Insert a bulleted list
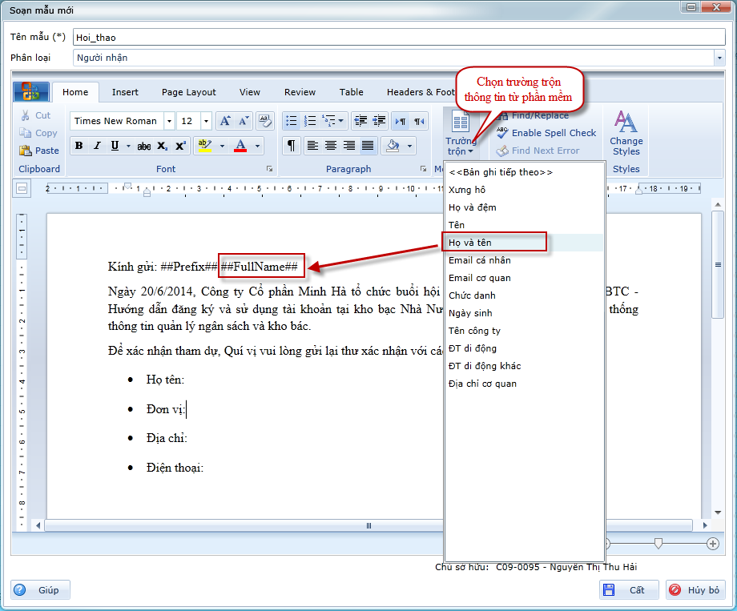737x611 pixels. pos(292,121)
